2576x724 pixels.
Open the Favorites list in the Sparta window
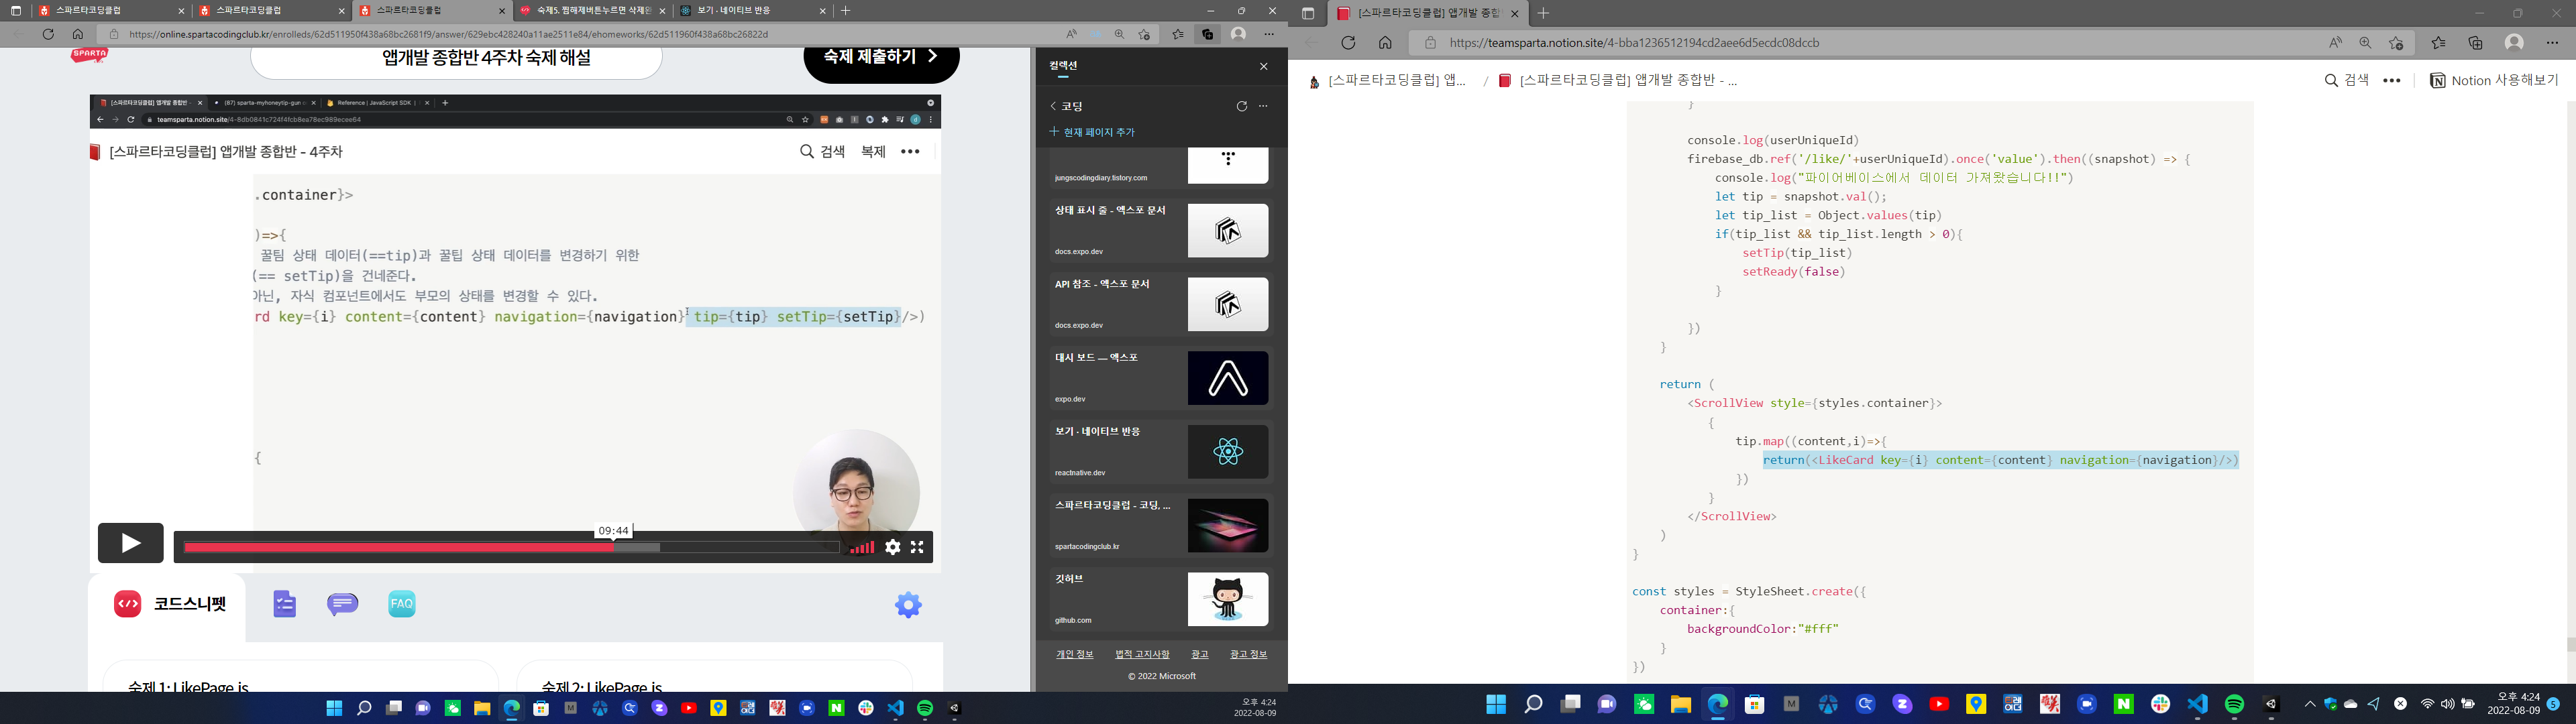(x=1178, y=34)
